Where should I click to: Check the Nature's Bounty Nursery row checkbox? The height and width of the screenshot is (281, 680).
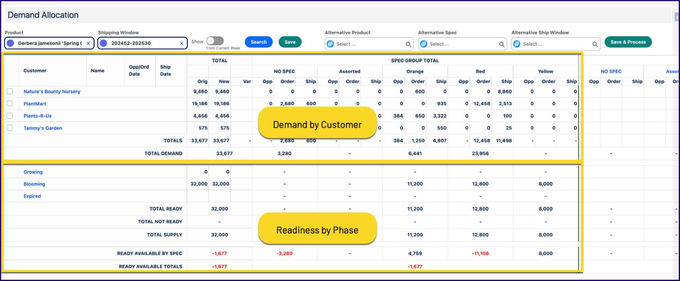click(x=10, y=91)
